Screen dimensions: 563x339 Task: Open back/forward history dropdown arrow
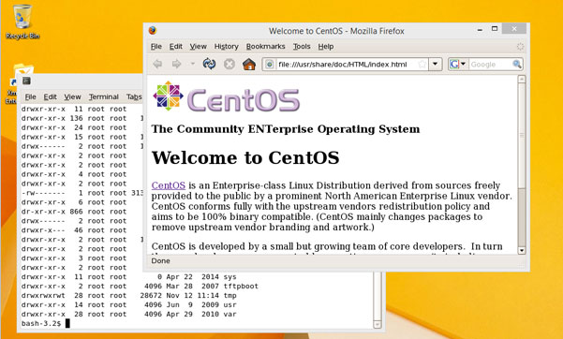[192, 65]
